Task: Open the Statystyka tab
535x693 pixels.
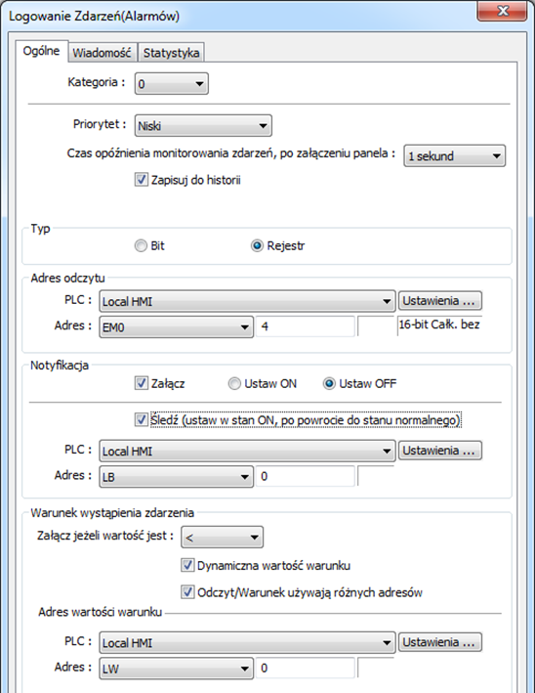Action: (171, 53)
